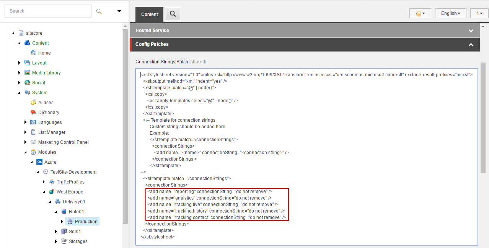
Task: Click the Azure module icon
Action: pyautogui.click(x=39, y=162)
